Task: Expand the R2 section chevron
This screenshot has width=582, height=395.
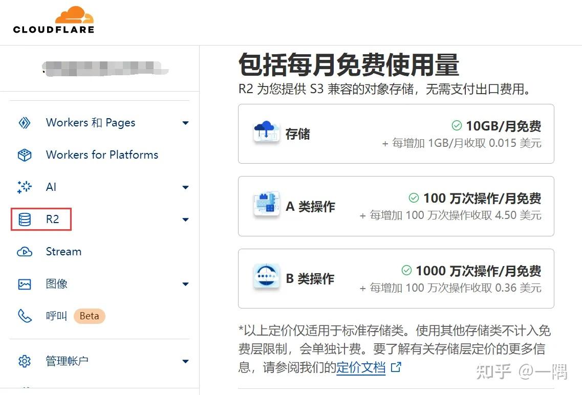Action: coord(185,219)
